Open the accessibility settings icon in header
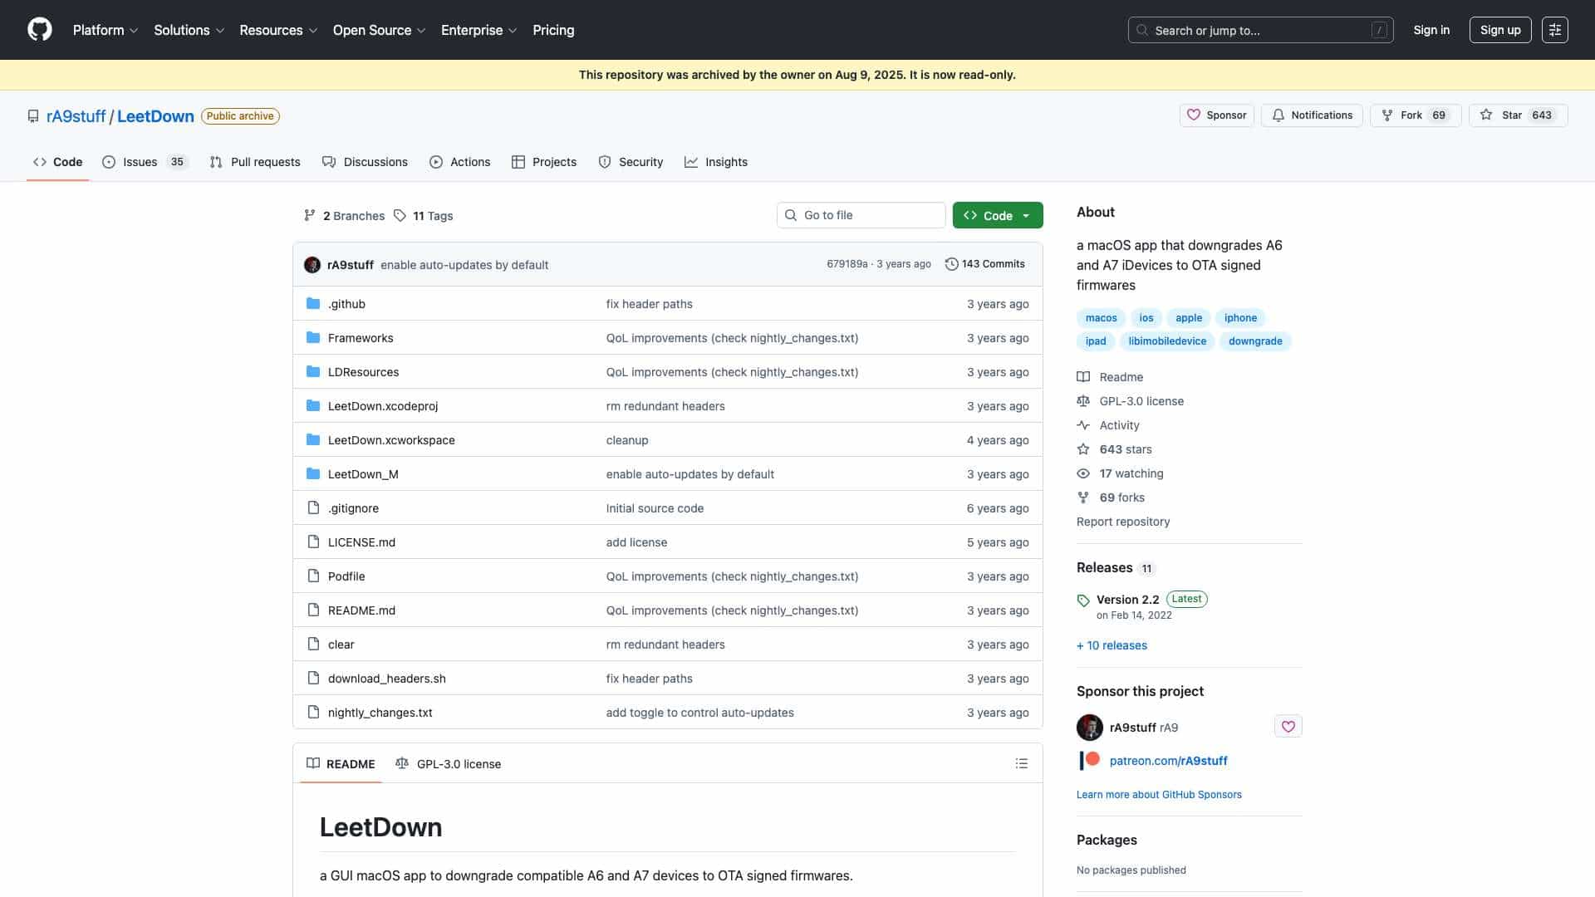Screen dimensions: 1595x897 (x=1554, y=30)
